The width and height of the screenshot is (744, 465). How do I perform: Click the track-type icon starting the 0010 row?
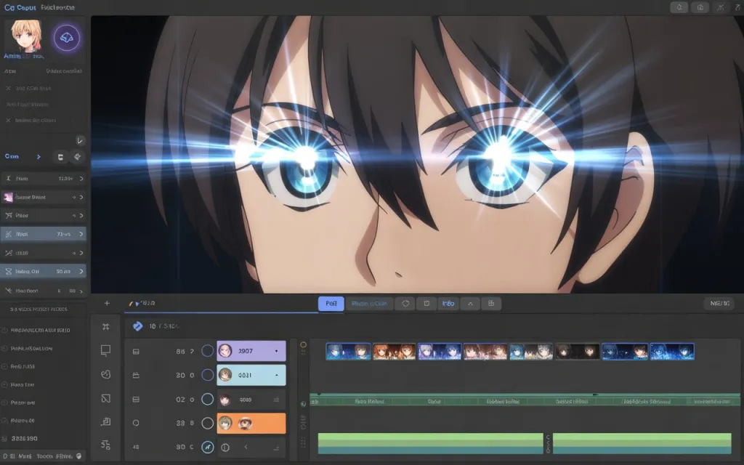click(x=136, y=400)
